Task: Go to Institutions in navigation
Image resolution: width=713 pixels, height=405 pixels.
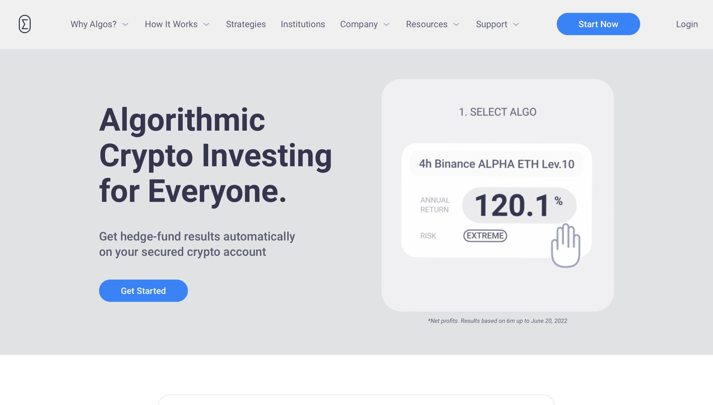Action: click(x=303, y=24)
